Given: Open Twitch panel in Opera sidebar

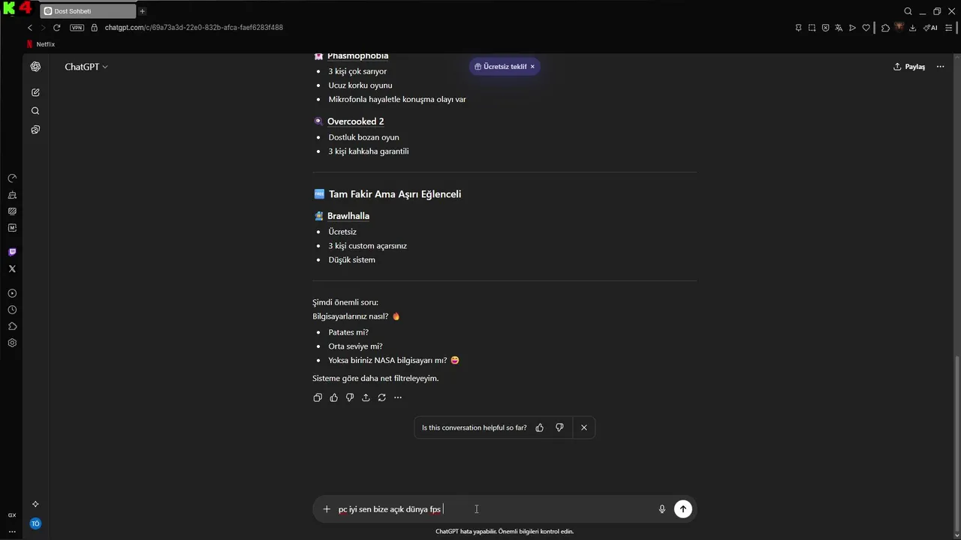Looking at the screenshot, I should (12, 252).
